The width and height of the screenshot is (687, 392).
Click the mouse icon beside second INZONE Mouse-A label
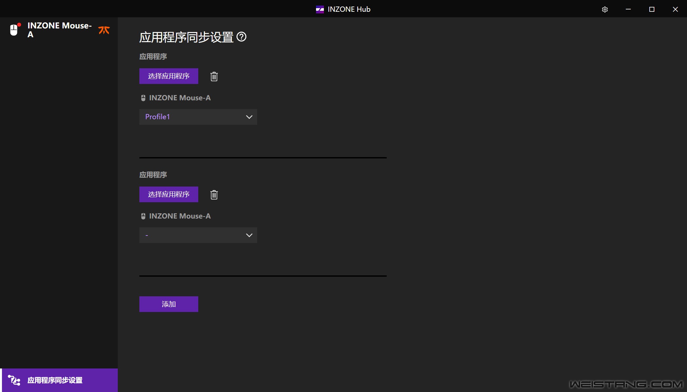pyautogui.click(x=143, y=216)
